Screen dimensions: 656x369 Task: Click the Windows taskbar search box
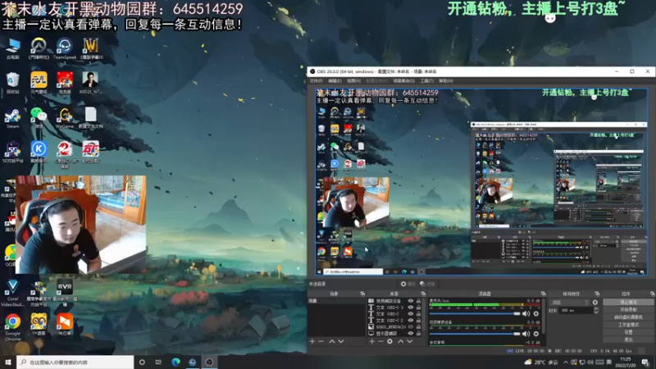click(x=75, y=362)
